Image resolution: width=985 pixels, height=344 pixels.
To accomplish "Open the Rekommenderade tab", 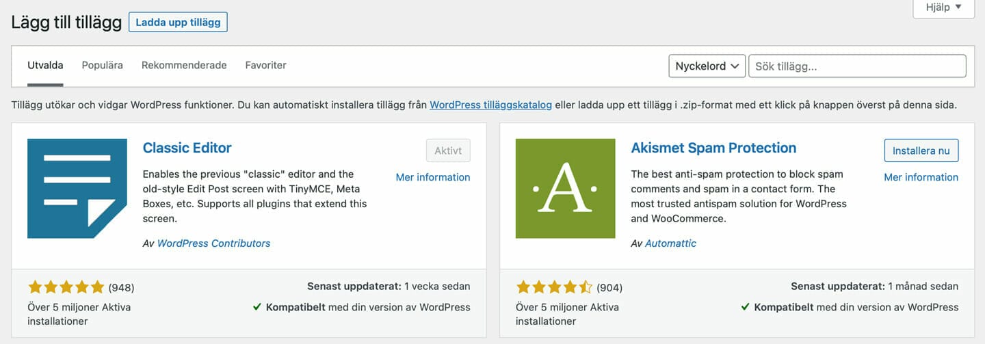I will [184, 66].
